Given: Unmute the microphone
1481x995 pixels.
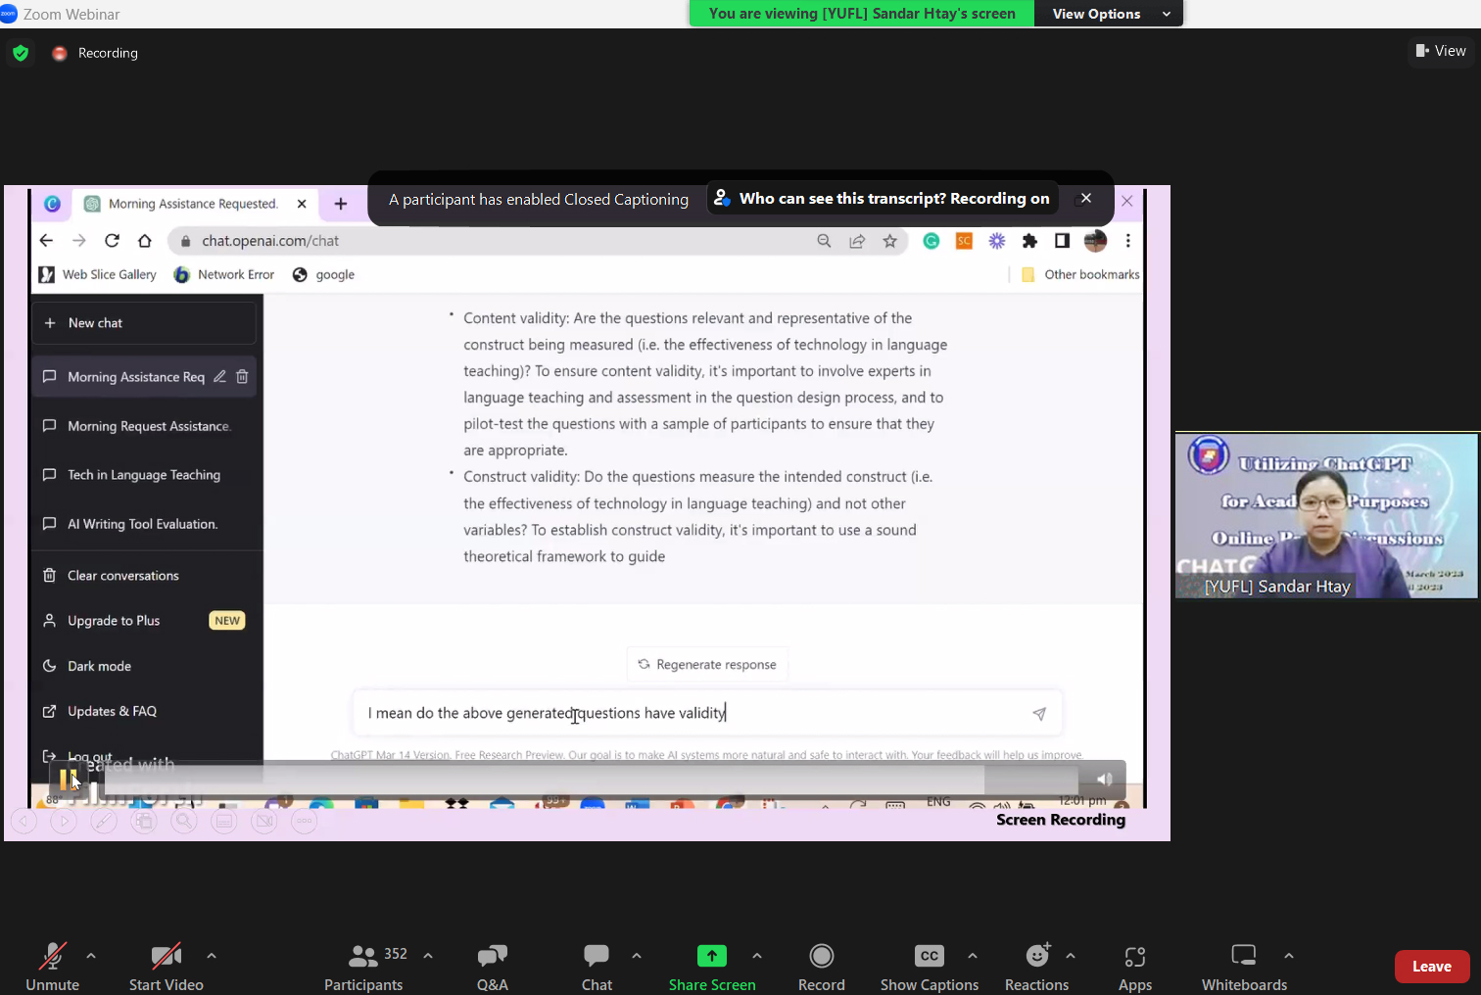Looking at the screenshot, I should click(x=52, y=966).
